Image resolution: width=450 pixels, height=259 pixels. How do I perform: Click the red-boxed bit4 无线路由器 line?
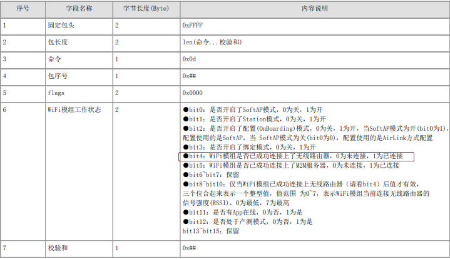click(297, 156)
